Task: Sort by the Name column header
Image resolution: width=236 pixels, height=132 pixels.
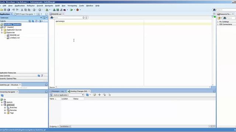Action: pyautogui.click(x=55, y=99)
